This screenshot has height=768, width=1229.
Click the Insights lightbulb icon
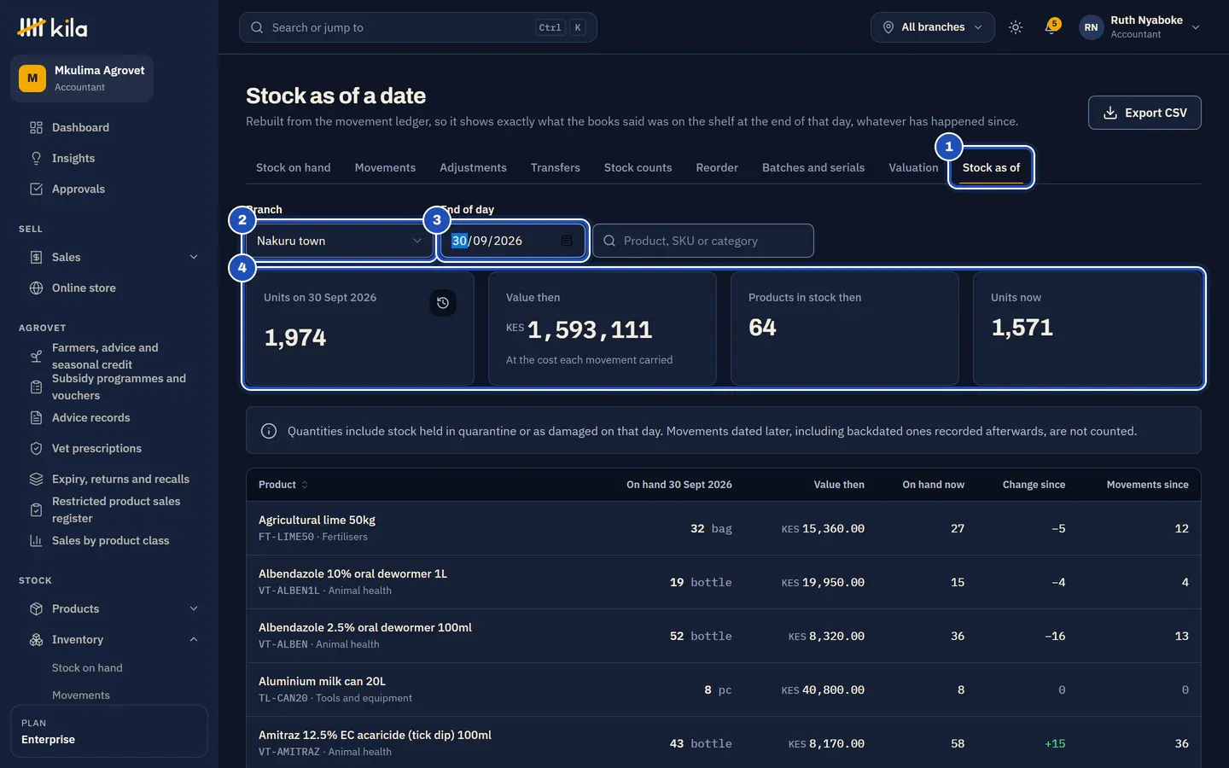(36, 158)
